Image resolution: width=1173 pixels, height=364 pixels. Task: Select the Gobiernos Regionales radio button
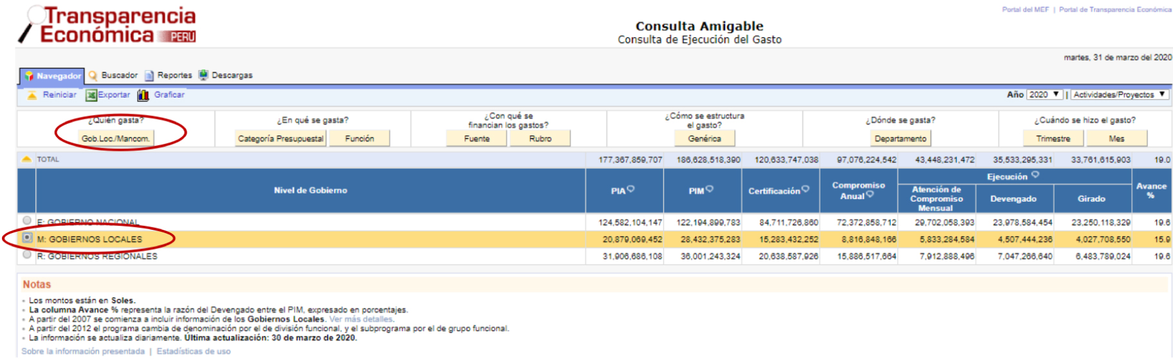[x=27, y=255]
